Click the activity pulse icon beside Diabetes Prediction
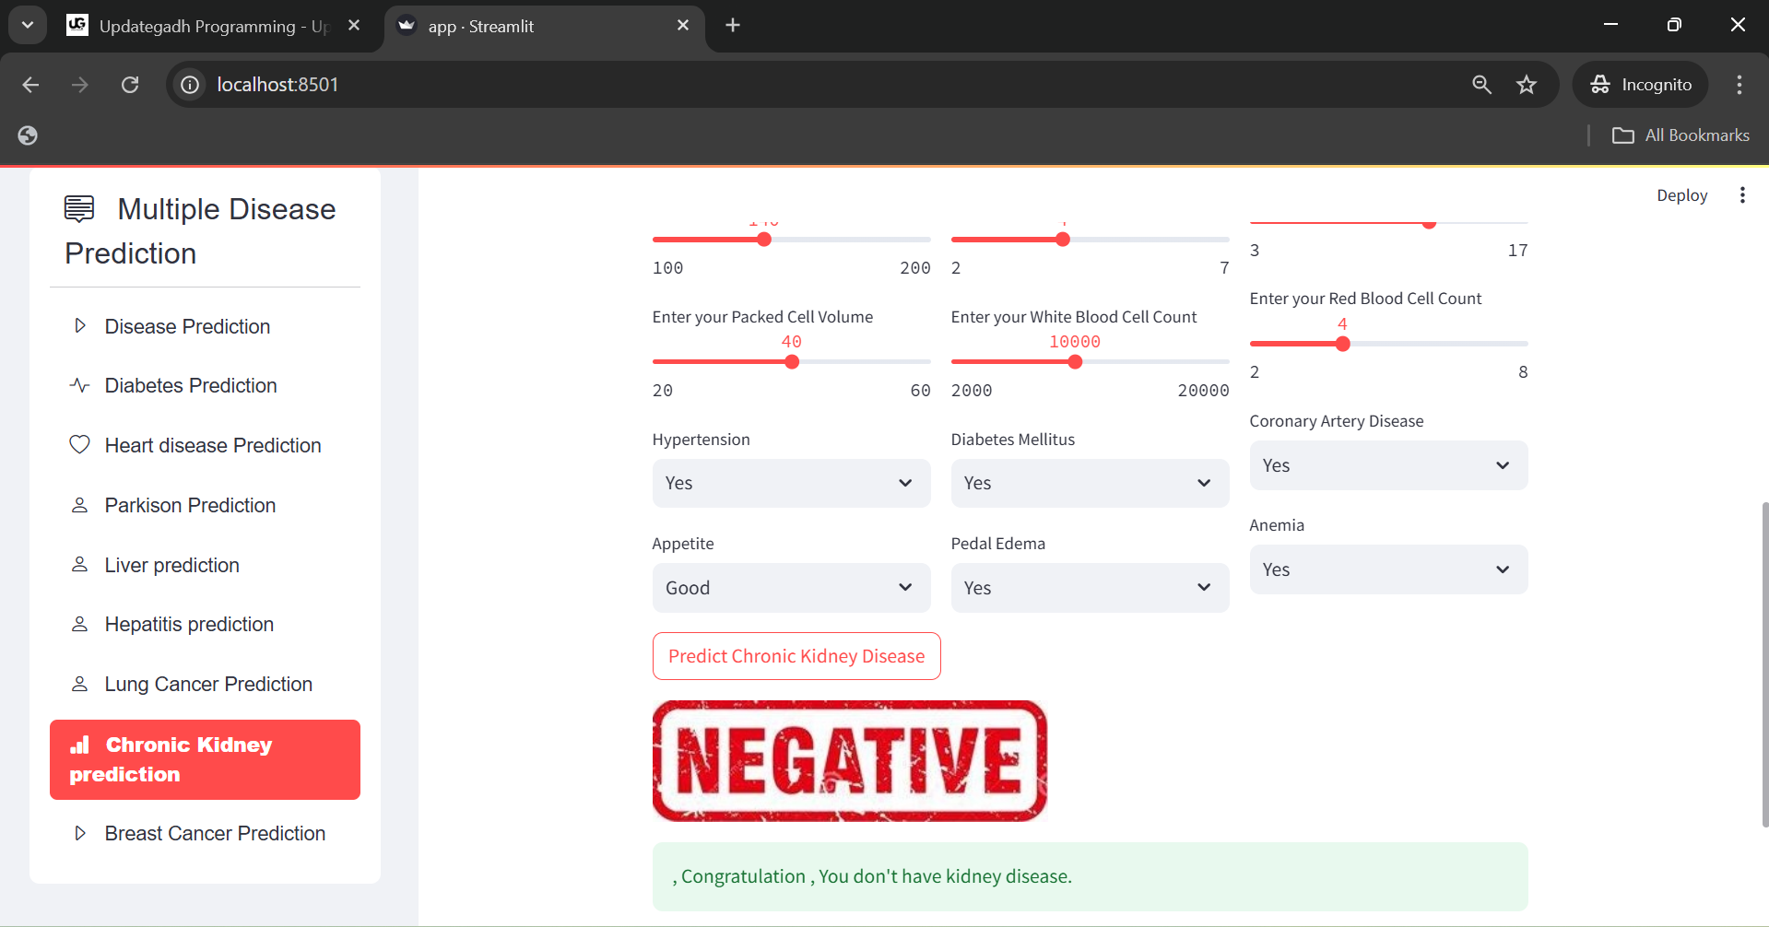The height and width of the screenshot is (927, 1769). coord(80,385)
